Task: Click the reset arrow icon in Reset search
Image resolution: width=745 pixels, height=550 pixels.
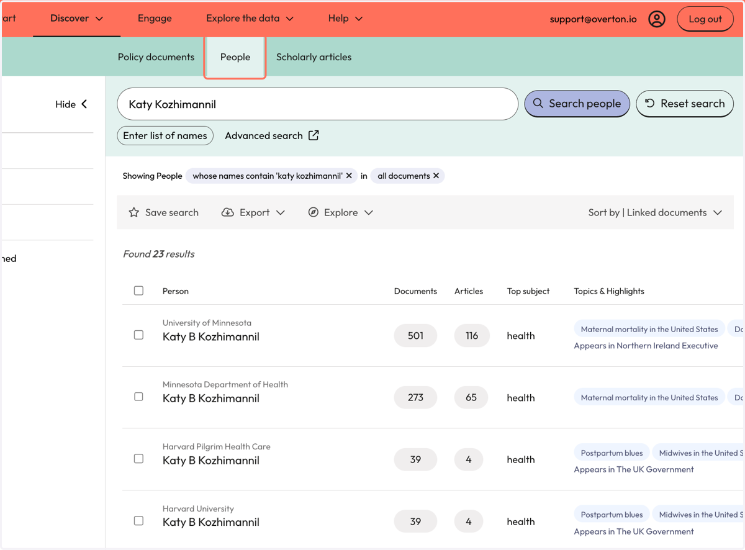Action: click(649, 104)
